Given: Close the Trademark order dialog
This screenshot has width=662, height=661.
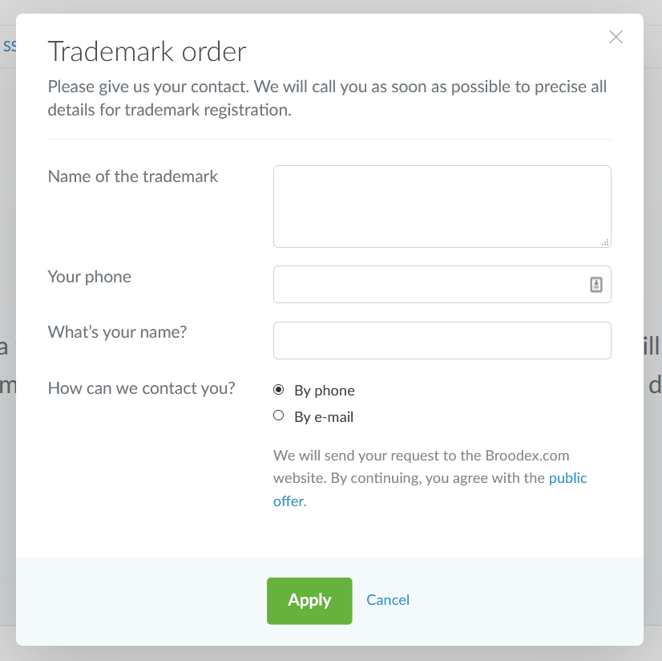Looking at the screenshot, I should (616, 37).
